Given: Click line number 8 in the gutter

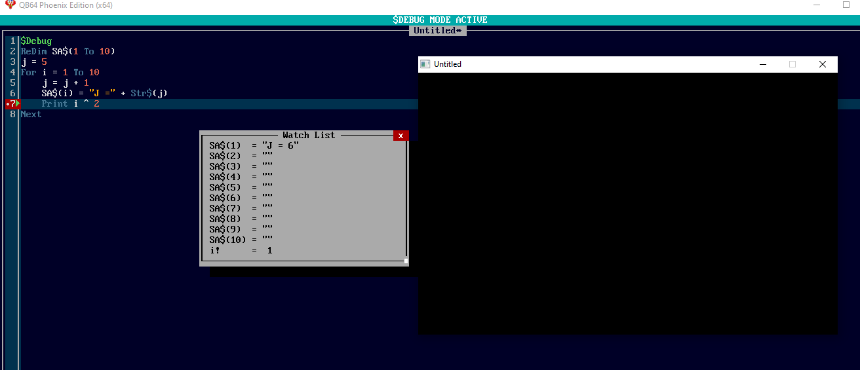Looking at the screenshot, I should (x=12, y=115).
